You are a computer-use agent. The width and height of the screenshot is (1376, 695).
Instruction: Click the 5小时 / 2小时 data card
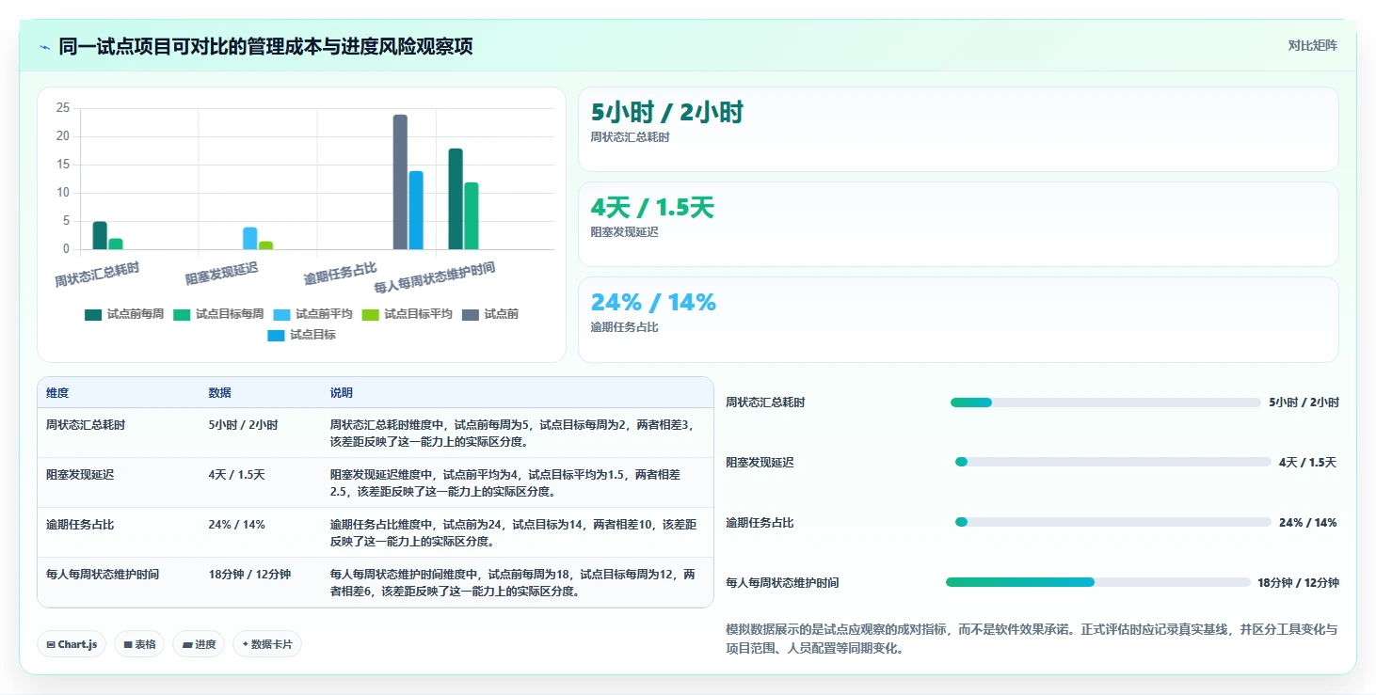tap(958, 129)
